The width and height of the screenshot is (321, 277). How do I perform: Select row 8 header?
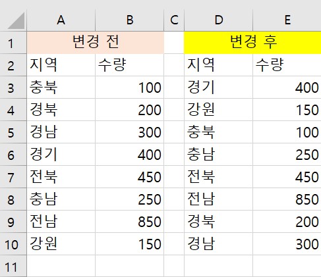click(x=13, y=199)
